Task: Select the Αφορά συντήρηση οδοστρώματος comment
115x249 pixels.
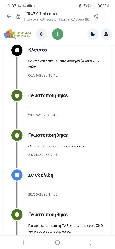Action: (57, 146)
